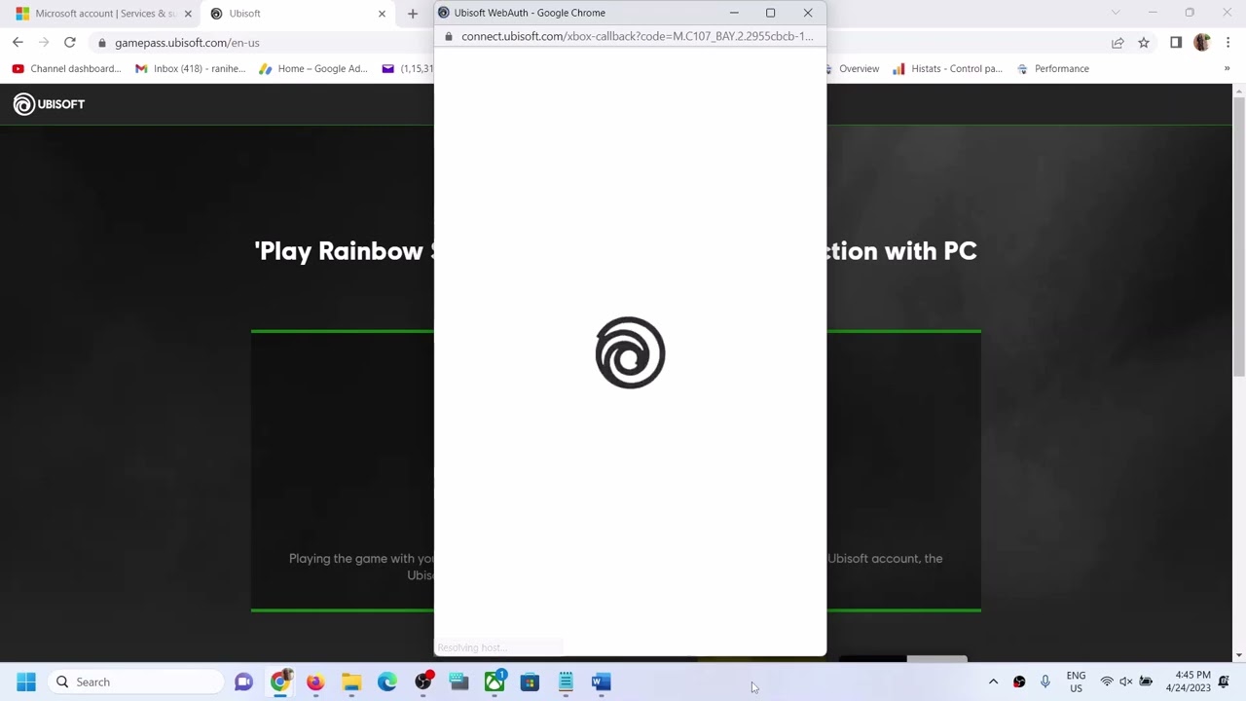Close the Microsoft account tab
This screenshot has width=1246, height=701.
tap(188, 14)
